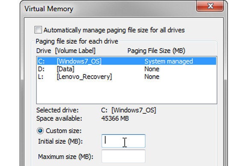The width and height of the screenshot is (248, 166).
Task: Click the Paging File Size (MB) column header
Action: click(156, 51)
